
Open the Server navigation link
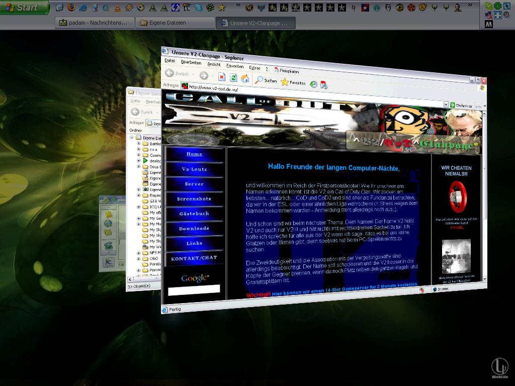pyautogui.click(x=194, y=184)
